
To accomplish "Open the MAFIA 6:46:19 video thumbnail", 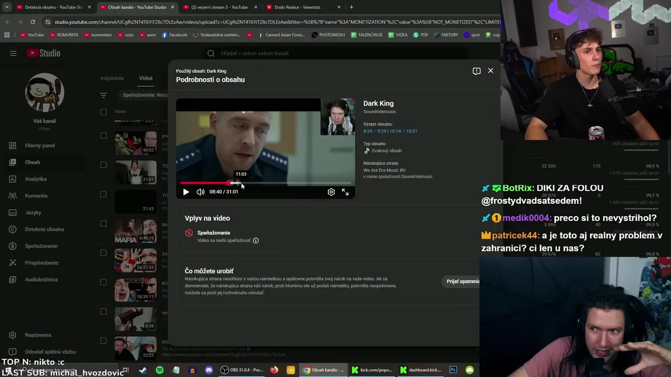I will pos(135,231).
